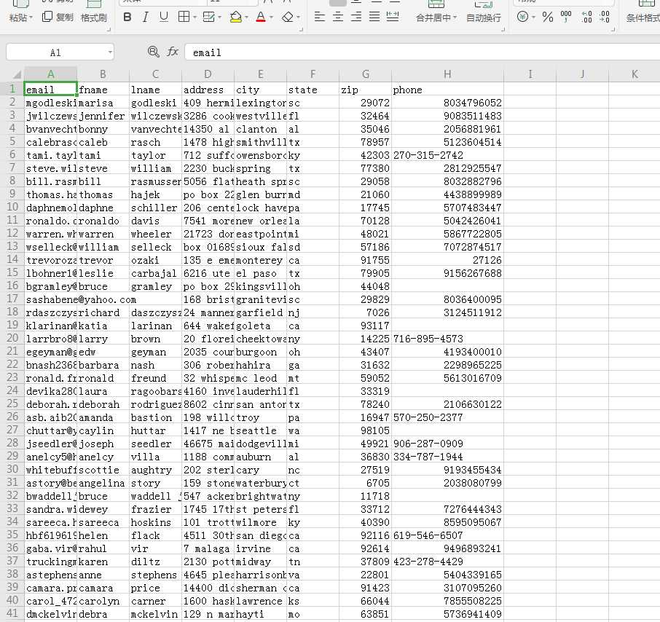Select column K header

click(635, 74)
